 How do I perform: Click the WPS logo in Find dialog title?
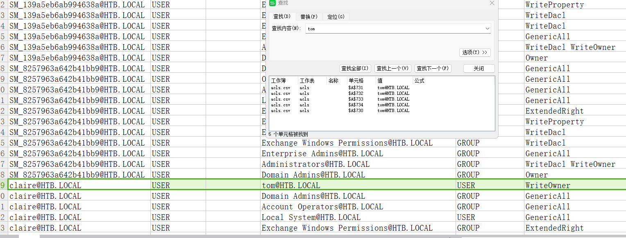273,3
